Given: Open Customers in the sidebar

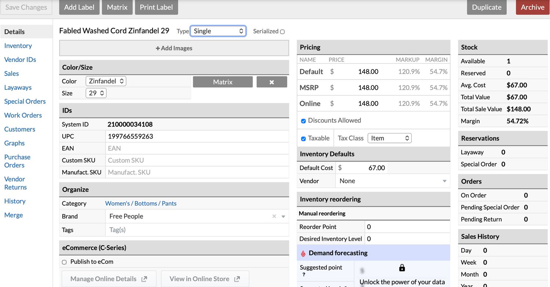Looking at the screenshot, I should pyautogui.click(x=20, y=129).
